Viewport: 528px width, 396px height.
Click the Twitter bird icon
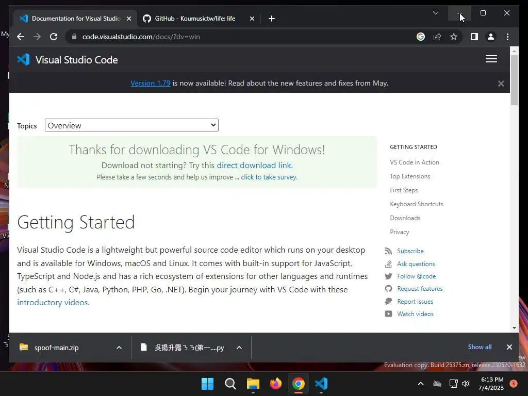pos(388,276)
